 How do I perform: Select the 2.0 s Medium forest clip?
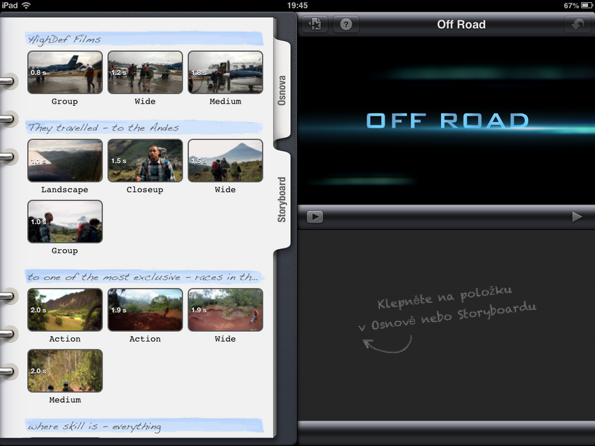coord(65,371)
